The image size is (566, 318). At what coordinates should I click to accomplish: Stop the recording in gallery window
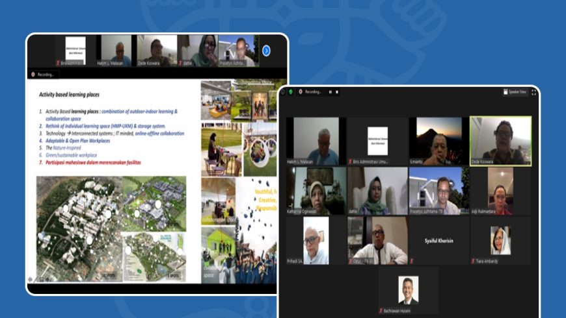pos(338,92)
